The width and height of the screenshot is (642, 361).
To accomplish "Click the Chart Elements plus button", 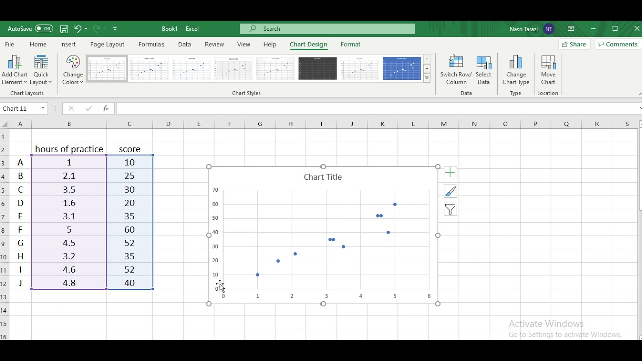I will coord(450,173).
